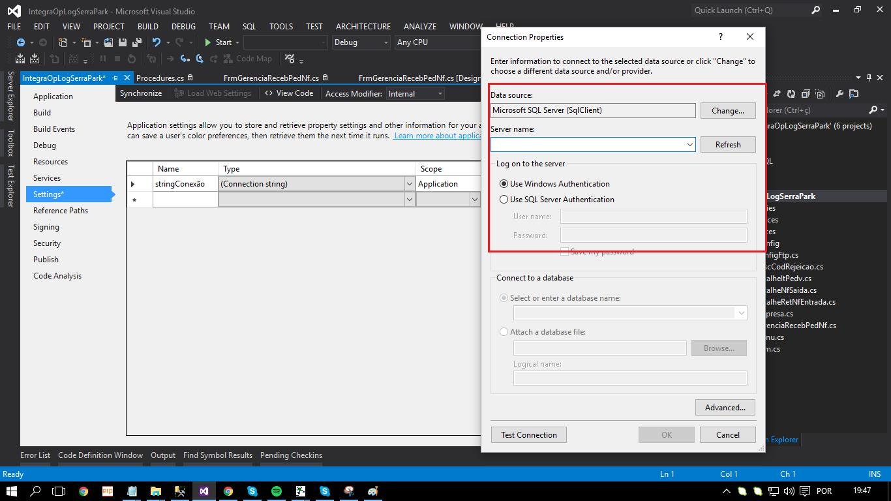
Task: Click the Change... data source button
Action: tap(728, 111)
